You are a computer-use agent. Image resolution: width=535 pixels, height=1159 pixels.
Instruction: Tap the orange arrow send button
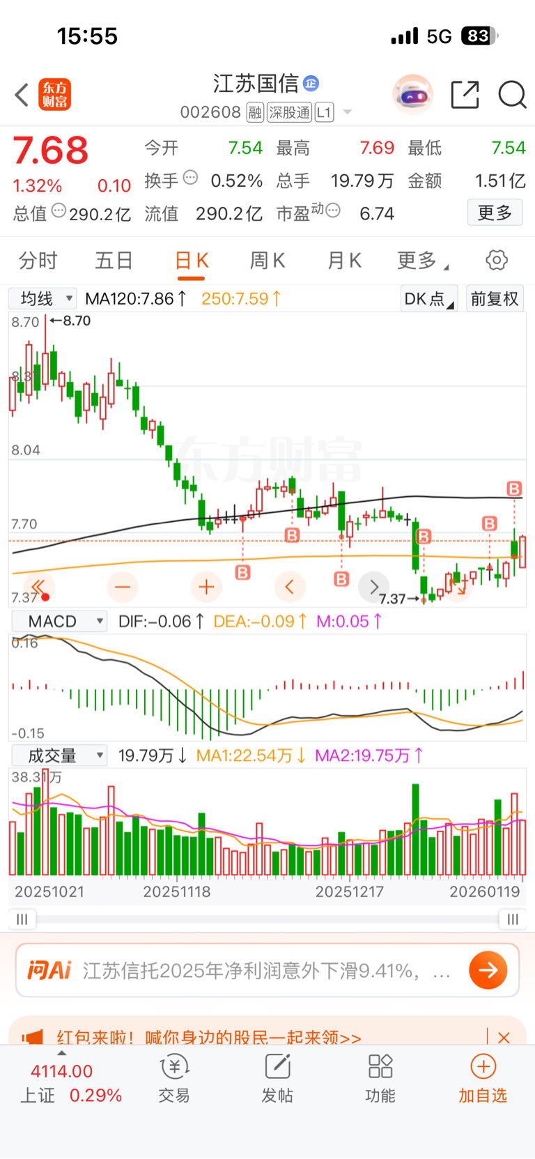488,970
